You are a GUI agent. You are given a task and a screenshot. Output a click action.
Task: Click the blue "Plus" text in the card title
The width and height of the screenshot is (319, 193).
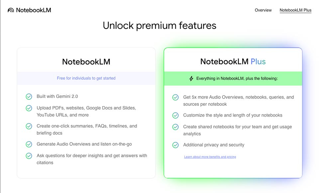258,61
